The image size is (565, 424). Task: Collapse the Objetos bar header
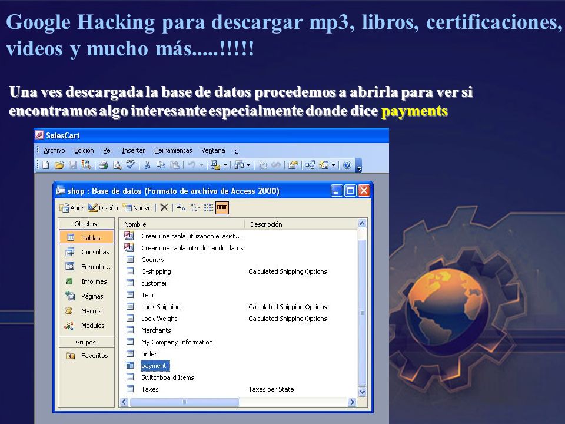pos(87,224)
